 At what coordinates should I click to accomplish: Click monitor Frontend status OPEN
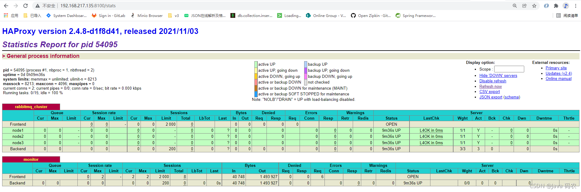413,177
